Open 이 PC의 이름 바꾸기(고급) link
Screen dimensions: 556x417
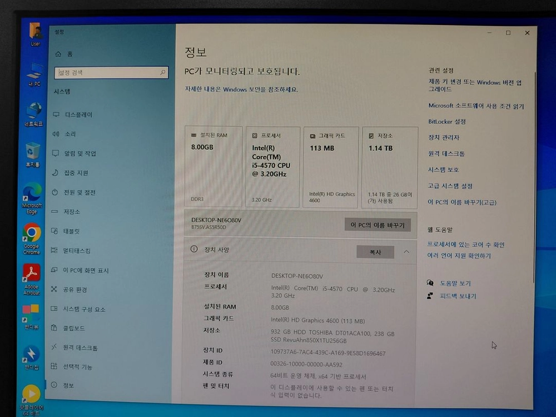tap(462, 202)
